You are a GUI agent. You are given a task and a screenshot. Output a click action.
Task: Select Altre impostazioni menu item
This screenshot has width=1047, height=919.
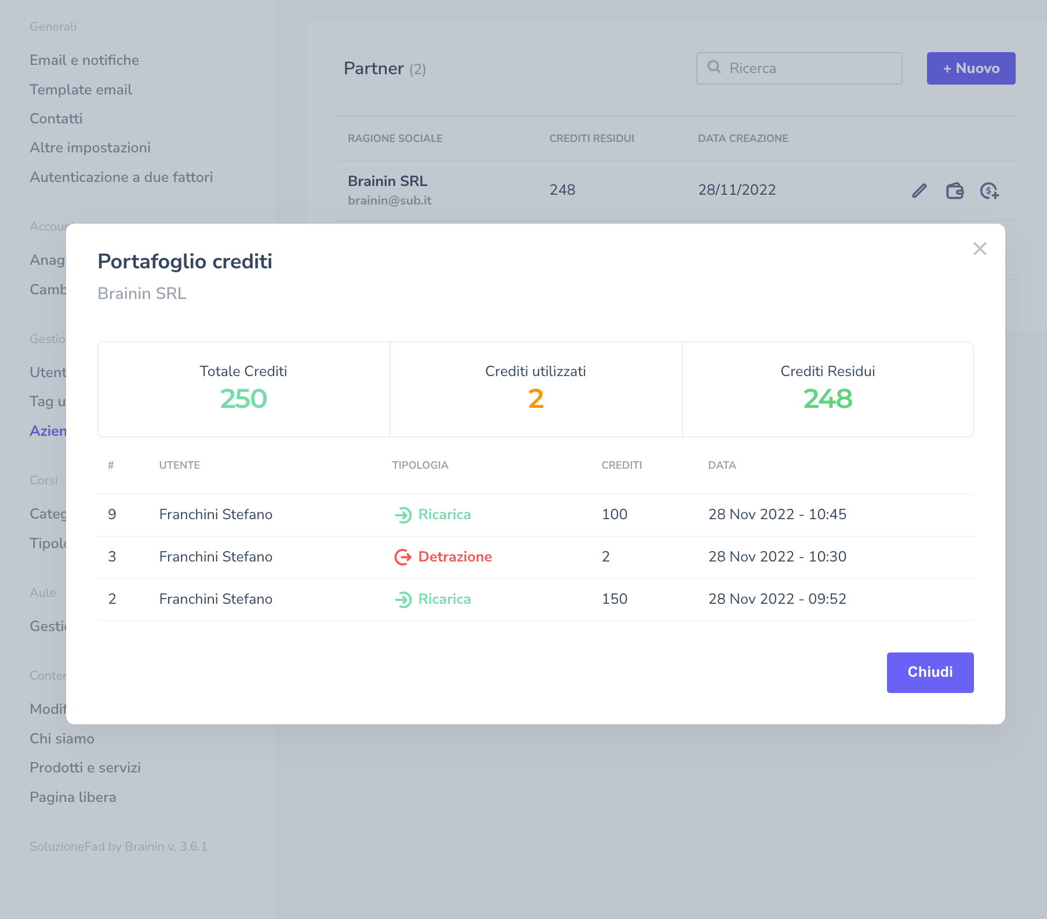(90, 148)
